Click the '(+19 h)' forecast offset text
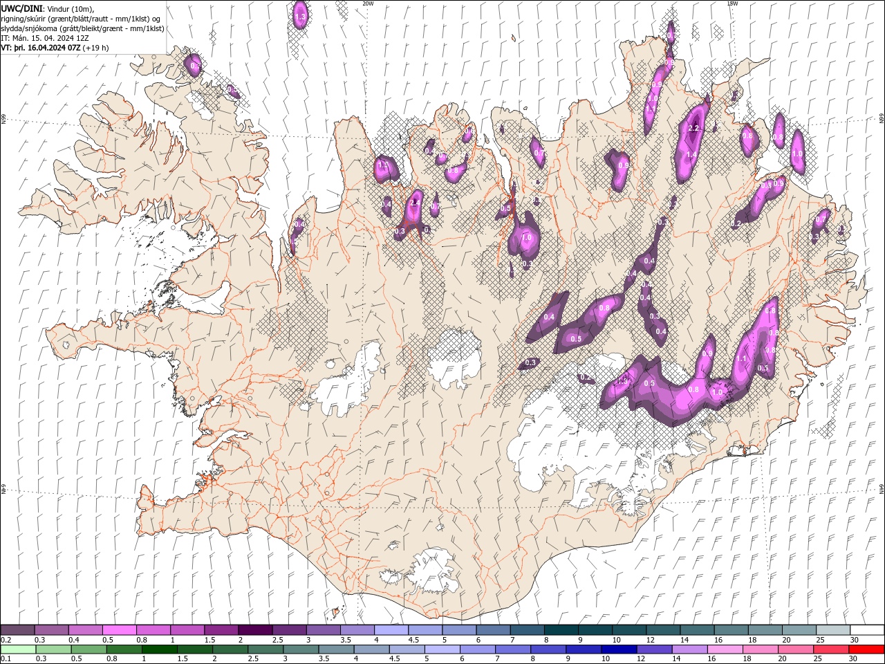This screenshot has height=664, width=885. [x=95, y=48]
